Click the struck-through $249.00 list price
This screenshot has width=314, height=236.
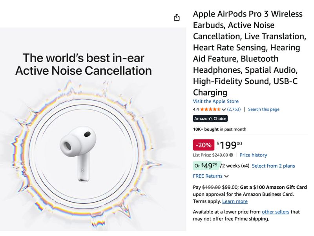220,155
